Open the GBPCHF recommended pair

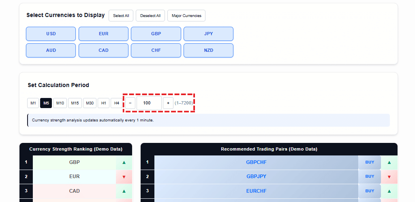pos(256,162)
